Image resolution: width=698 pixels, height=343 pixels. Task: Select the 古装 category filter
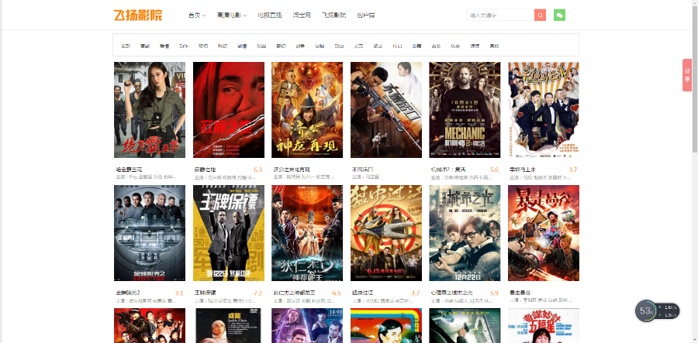click(x=436, y=46)
